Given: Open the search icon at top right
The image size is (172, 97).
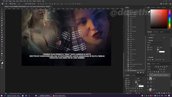Looking at the screenshot, I should (164, 4).
